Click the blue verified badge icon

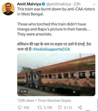(43, 4)
